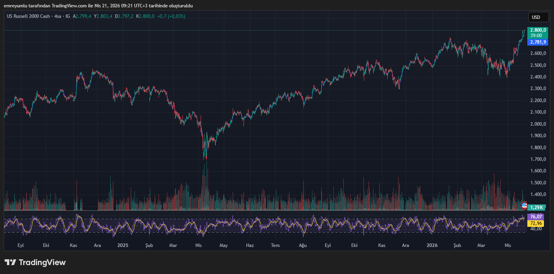Click the US flag market status icon

pos(524,205)
